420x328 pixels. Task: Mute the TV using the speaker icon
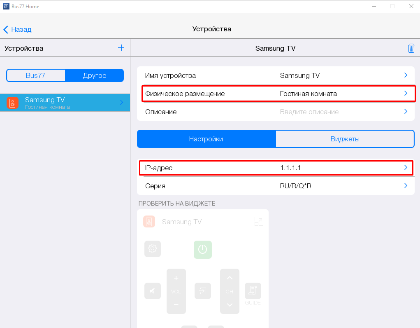click(x=153, y=291)
